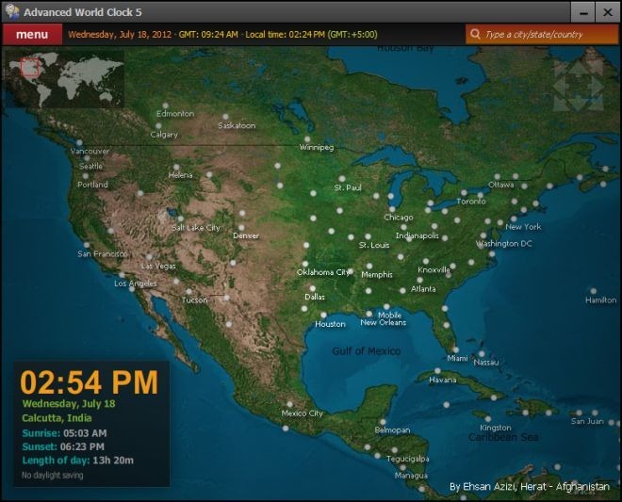Select the Salt Lake City marker

181,219
